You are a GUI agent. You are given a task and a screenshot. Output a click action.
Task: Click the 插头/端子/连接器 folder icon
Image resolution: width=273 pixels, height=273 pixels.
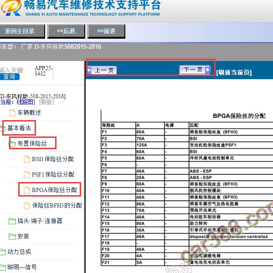point(12,221)
